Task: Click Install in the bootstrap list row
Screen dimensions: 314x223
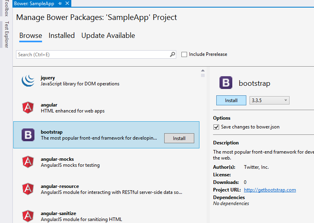Action: click(x=179, y=138)
